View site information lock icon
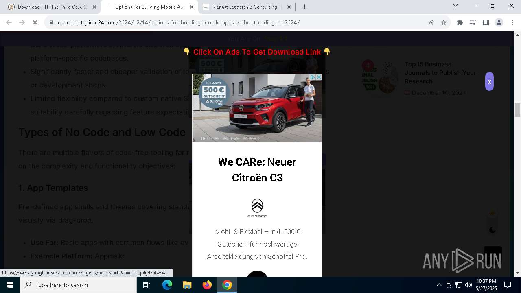 point(51,22)
